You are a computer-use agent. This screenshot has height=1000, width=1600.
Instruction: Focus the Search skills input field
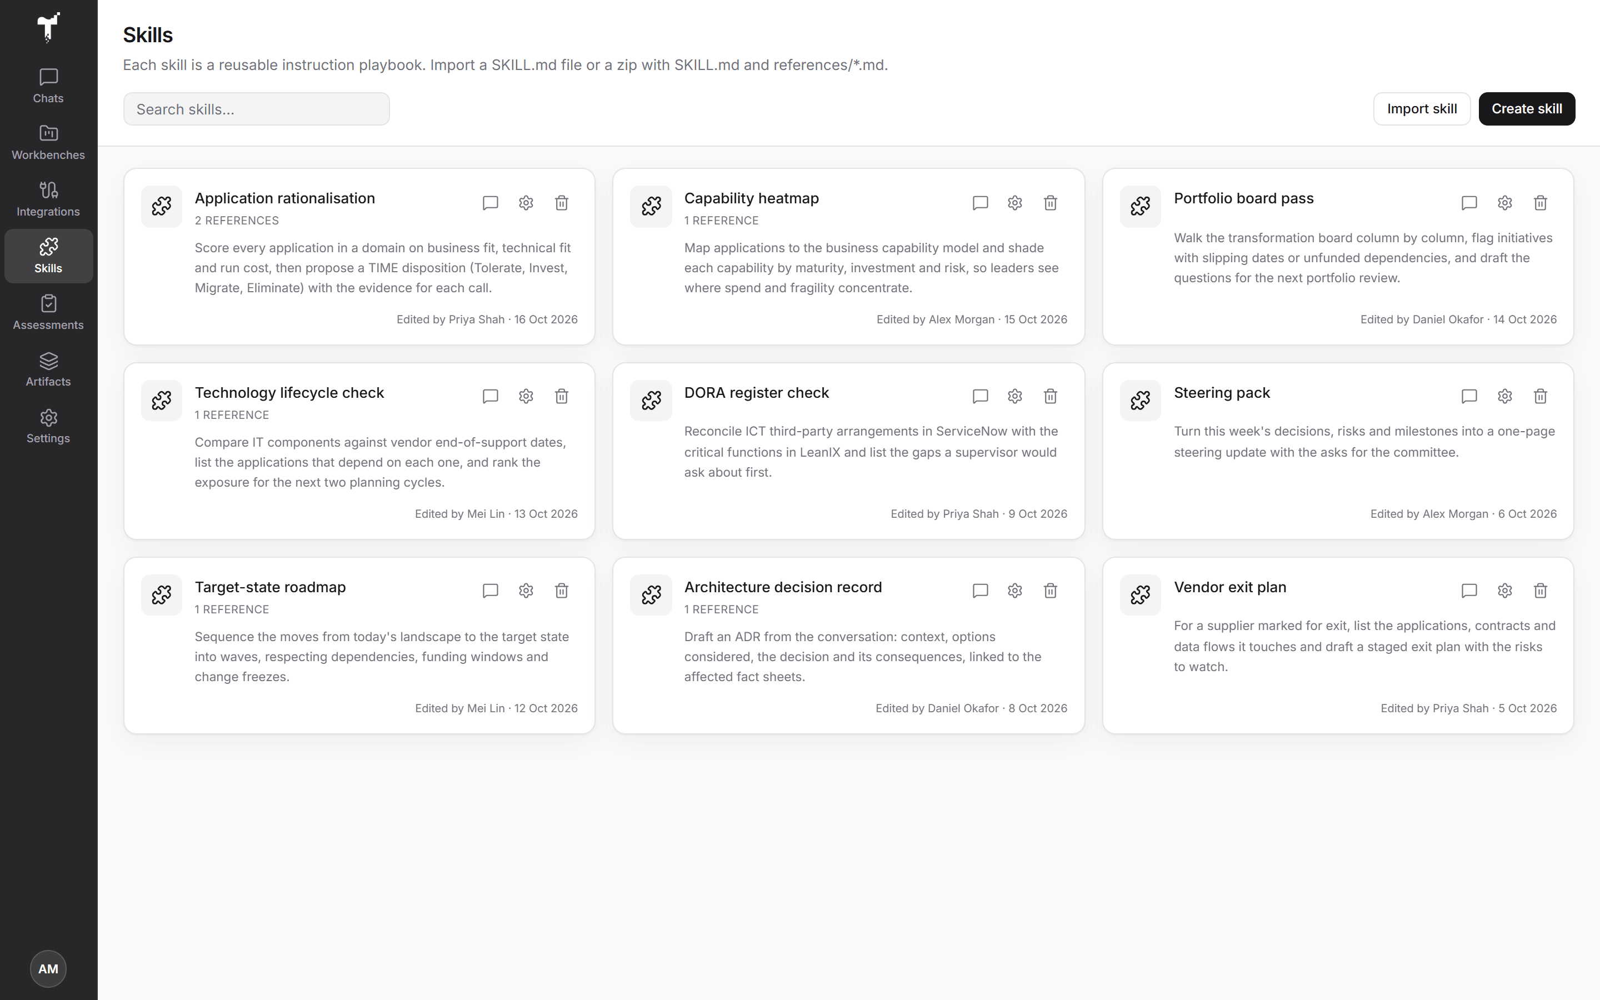pyautogui.click(x=257, y=109)
